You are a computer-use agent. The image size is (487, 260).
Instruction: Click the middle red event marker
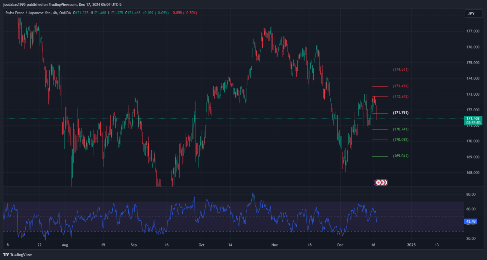point(382,183)
